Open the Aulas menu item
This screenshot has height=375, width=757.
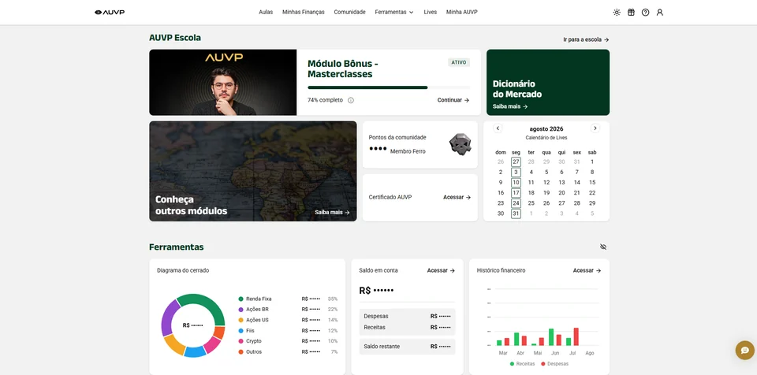pos(266,12)
